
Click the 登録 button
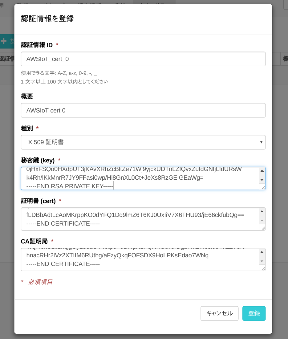(x=254, y=313)
